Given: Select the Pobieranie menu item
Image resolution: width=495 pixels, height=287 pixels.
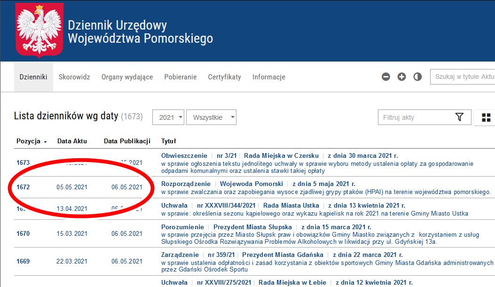Looking at the screenshot, I should (180, 77).
